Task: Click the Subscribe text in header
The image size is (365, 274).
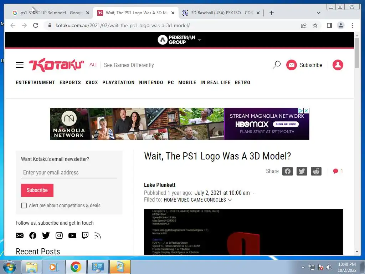Action: click(x=311, y=65)
